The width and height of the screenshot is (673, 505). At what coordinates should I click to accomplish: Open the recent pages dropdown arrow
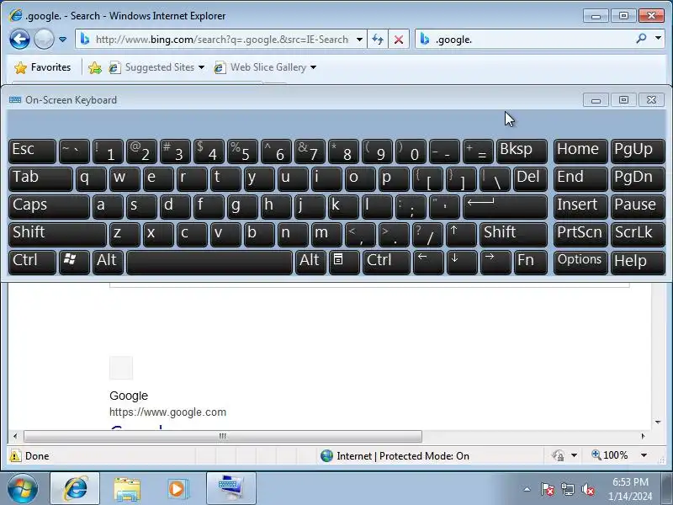[x=62, y=40]
